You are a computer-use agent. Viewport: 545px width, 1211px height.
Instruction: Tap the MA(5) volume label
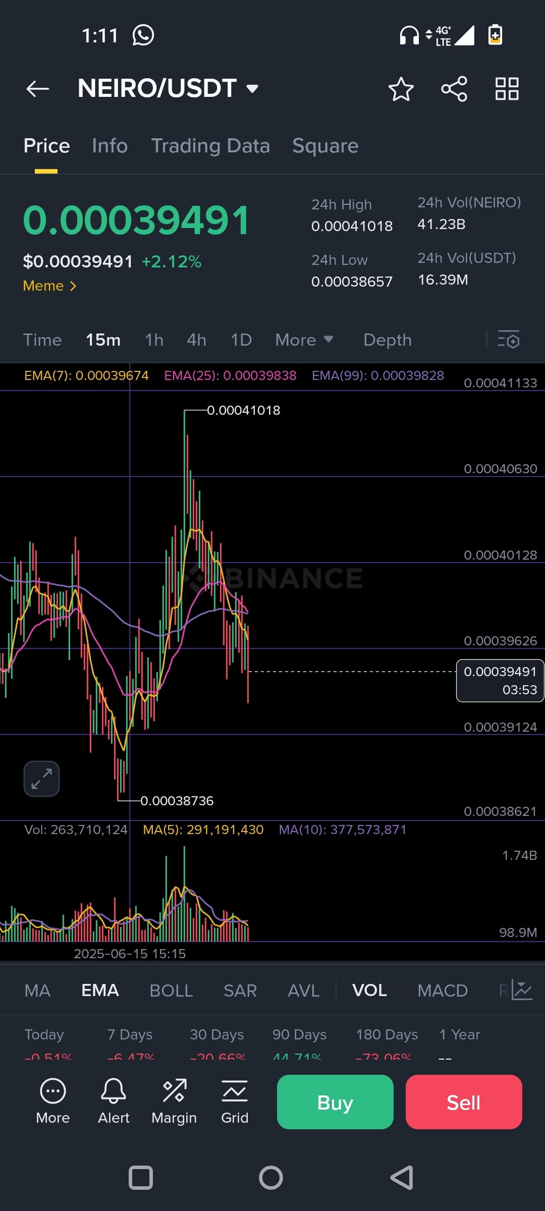pos(203,830)
